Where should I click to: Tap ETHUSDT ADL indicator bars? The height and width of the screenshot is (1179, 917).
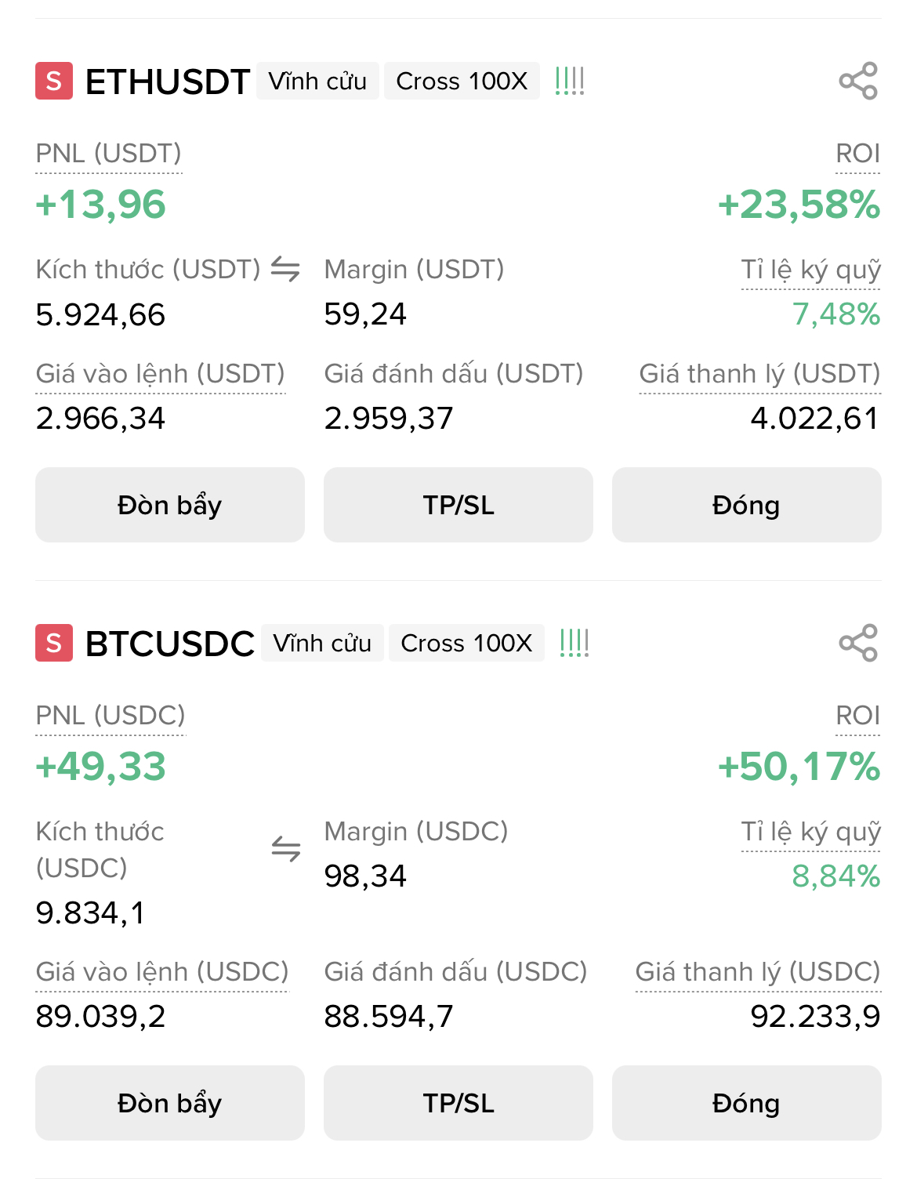pos(570,81)
